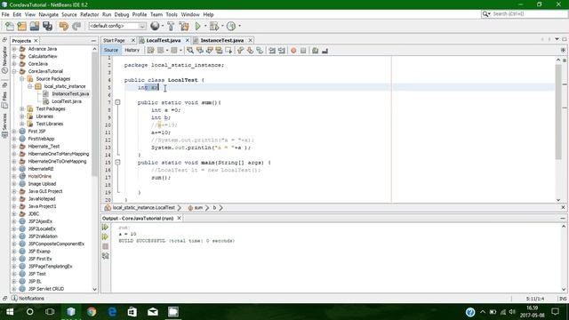Select InstanceTest.java in project tree

pyautogui.click(x=70, y=94)
